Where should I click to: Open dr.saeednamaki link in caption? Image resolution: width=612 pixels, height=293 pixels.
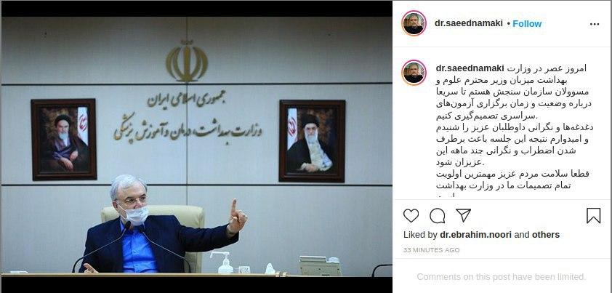click(470, 68)
